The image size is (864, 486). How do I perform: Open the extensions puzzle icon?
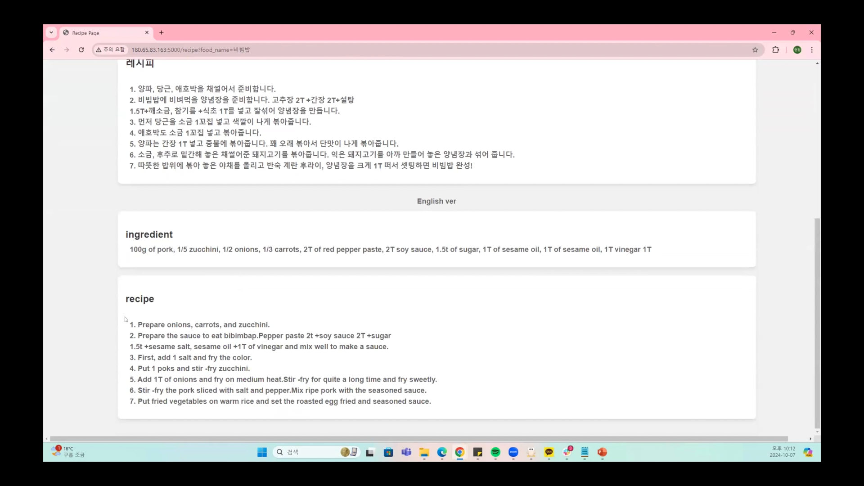coord(775,50)
